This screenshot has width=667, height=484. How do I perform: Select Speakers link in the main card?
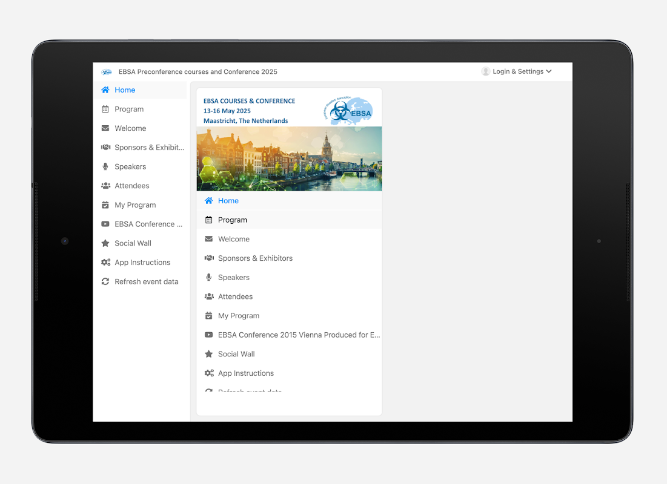tap(289, 277)
